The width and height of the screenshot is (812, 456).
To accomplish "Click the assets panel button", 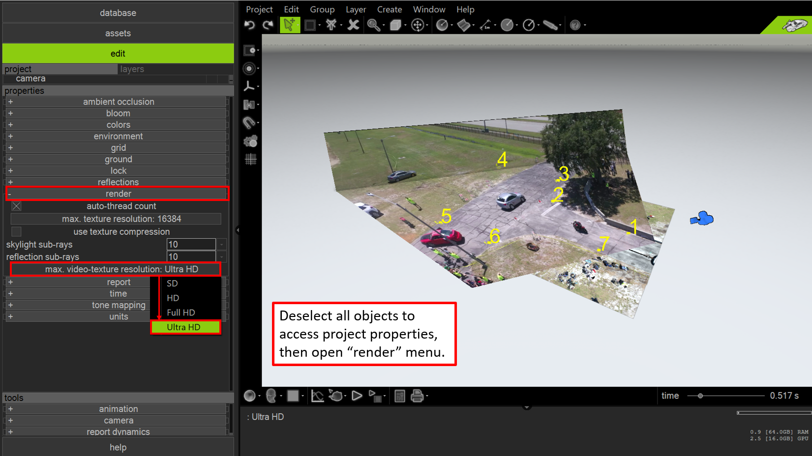I will pos(118,33).
